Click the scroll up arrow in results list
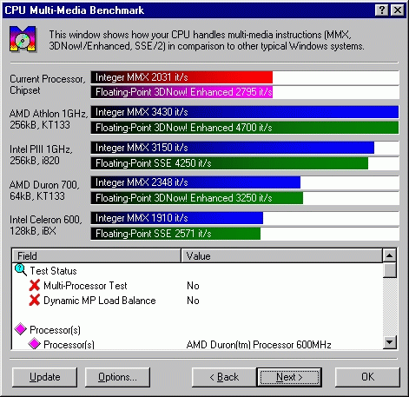The width and height of the screenshot is (409, 397). [x=389, y=255]
